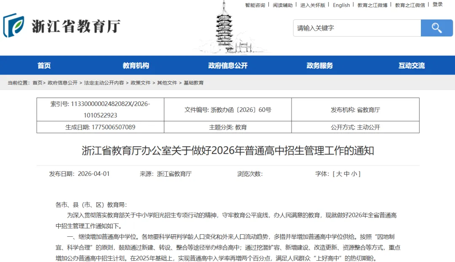Click the 请输入关键字 search input field
Image resolution: width=455 pixels, height=262 pixels.
(x=357, y=28)
